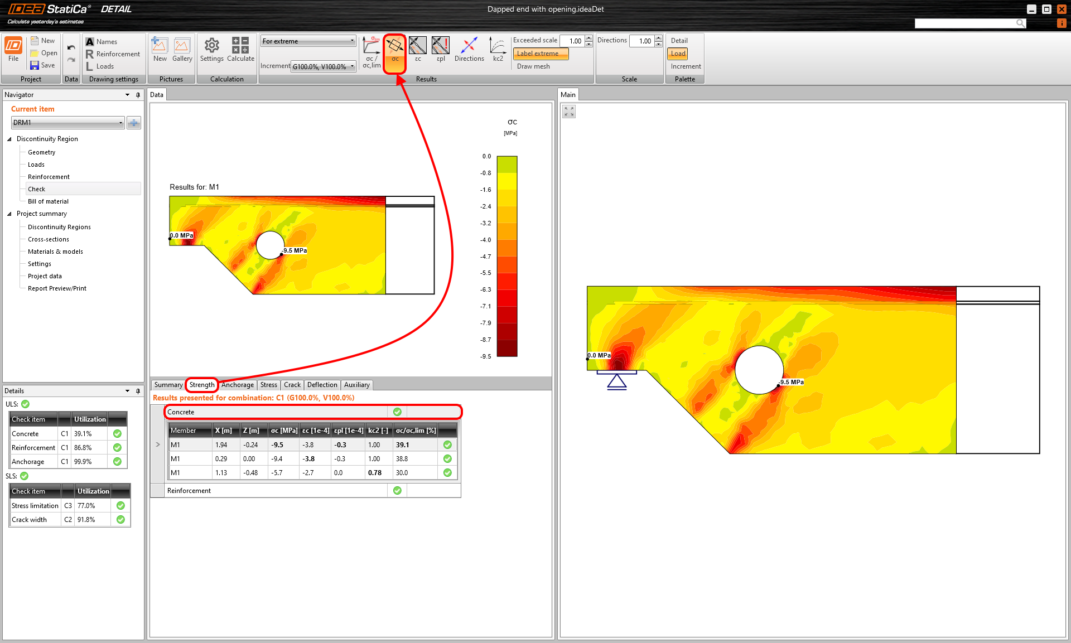Screen dimensions: 1071x643
Task: Click the Load palette button
Action: tap(678, 54)
